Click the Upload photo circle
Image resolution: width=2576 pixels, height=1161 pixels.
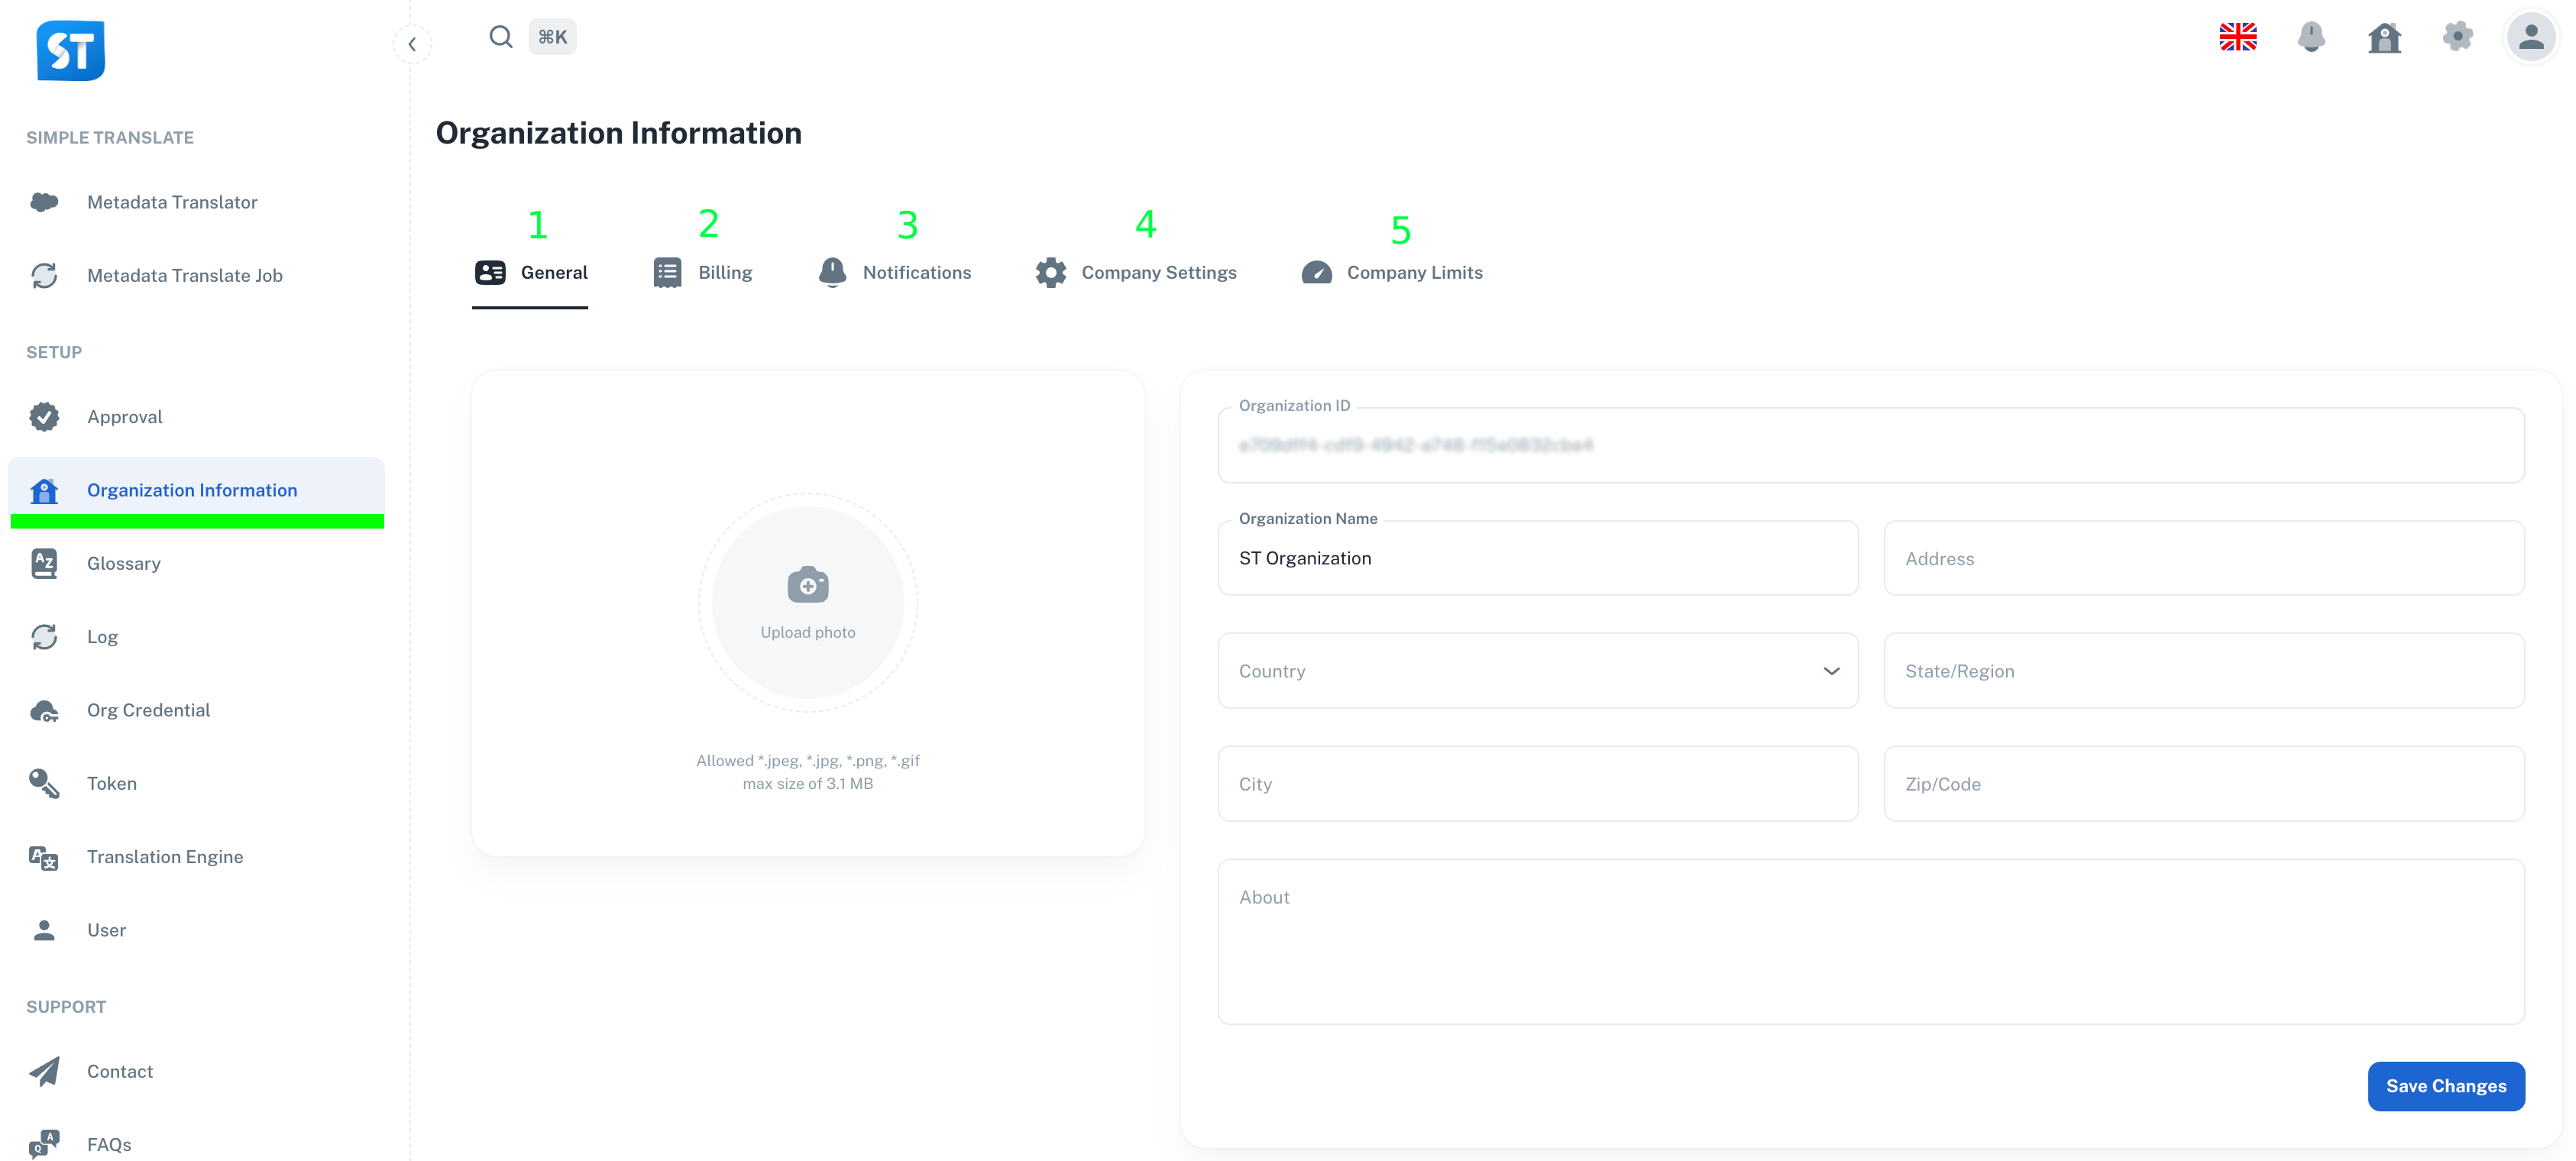[808, 602]
